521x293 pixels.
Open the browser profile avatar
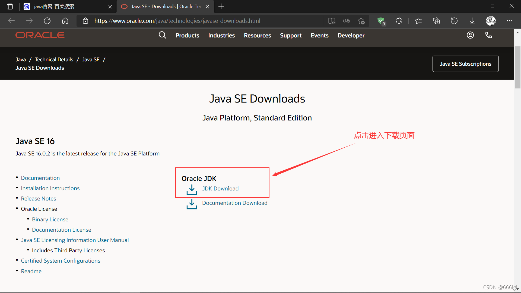[491, 21]
